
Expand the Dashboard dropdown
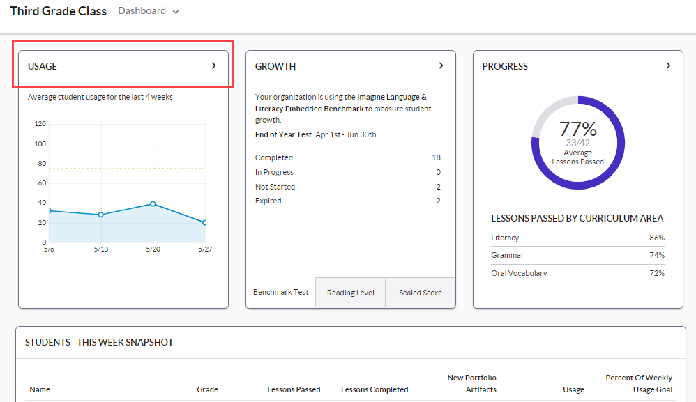149,11
